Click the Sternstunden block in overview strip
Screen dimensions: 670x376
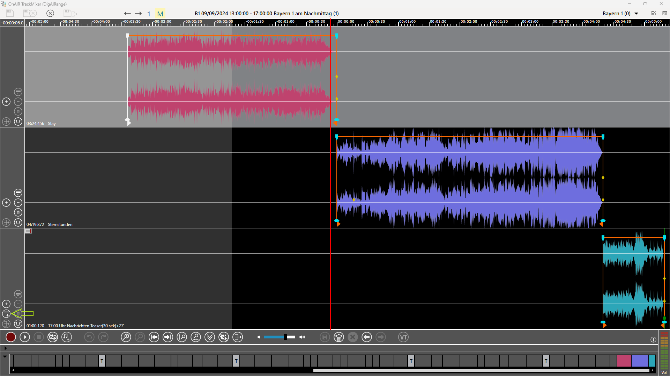[x=640, y=361]
